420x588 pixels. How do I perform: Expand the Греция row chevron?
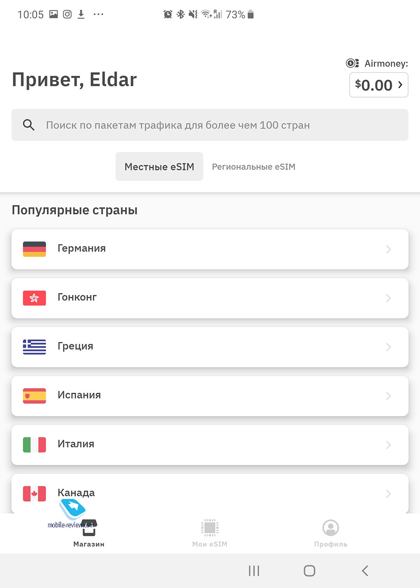pos(388,347)
